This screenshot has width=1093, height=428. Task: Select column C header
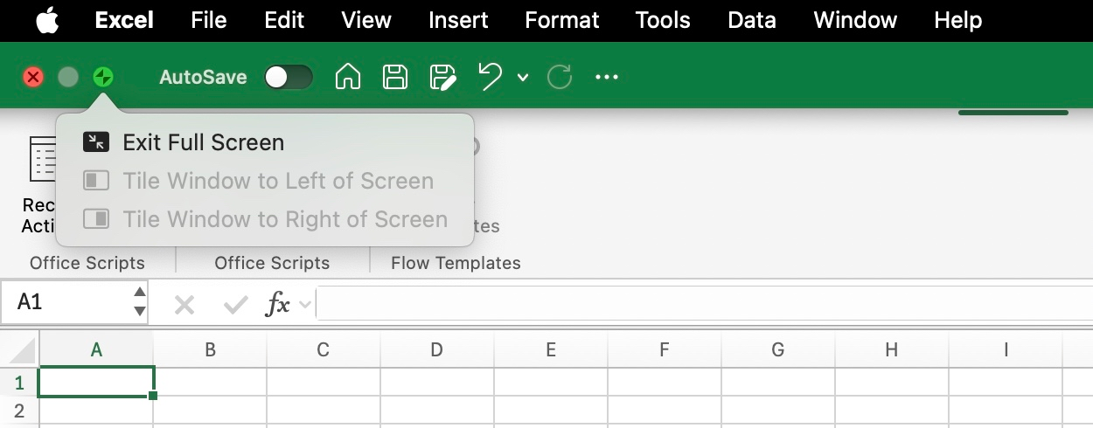click(324, 350)
